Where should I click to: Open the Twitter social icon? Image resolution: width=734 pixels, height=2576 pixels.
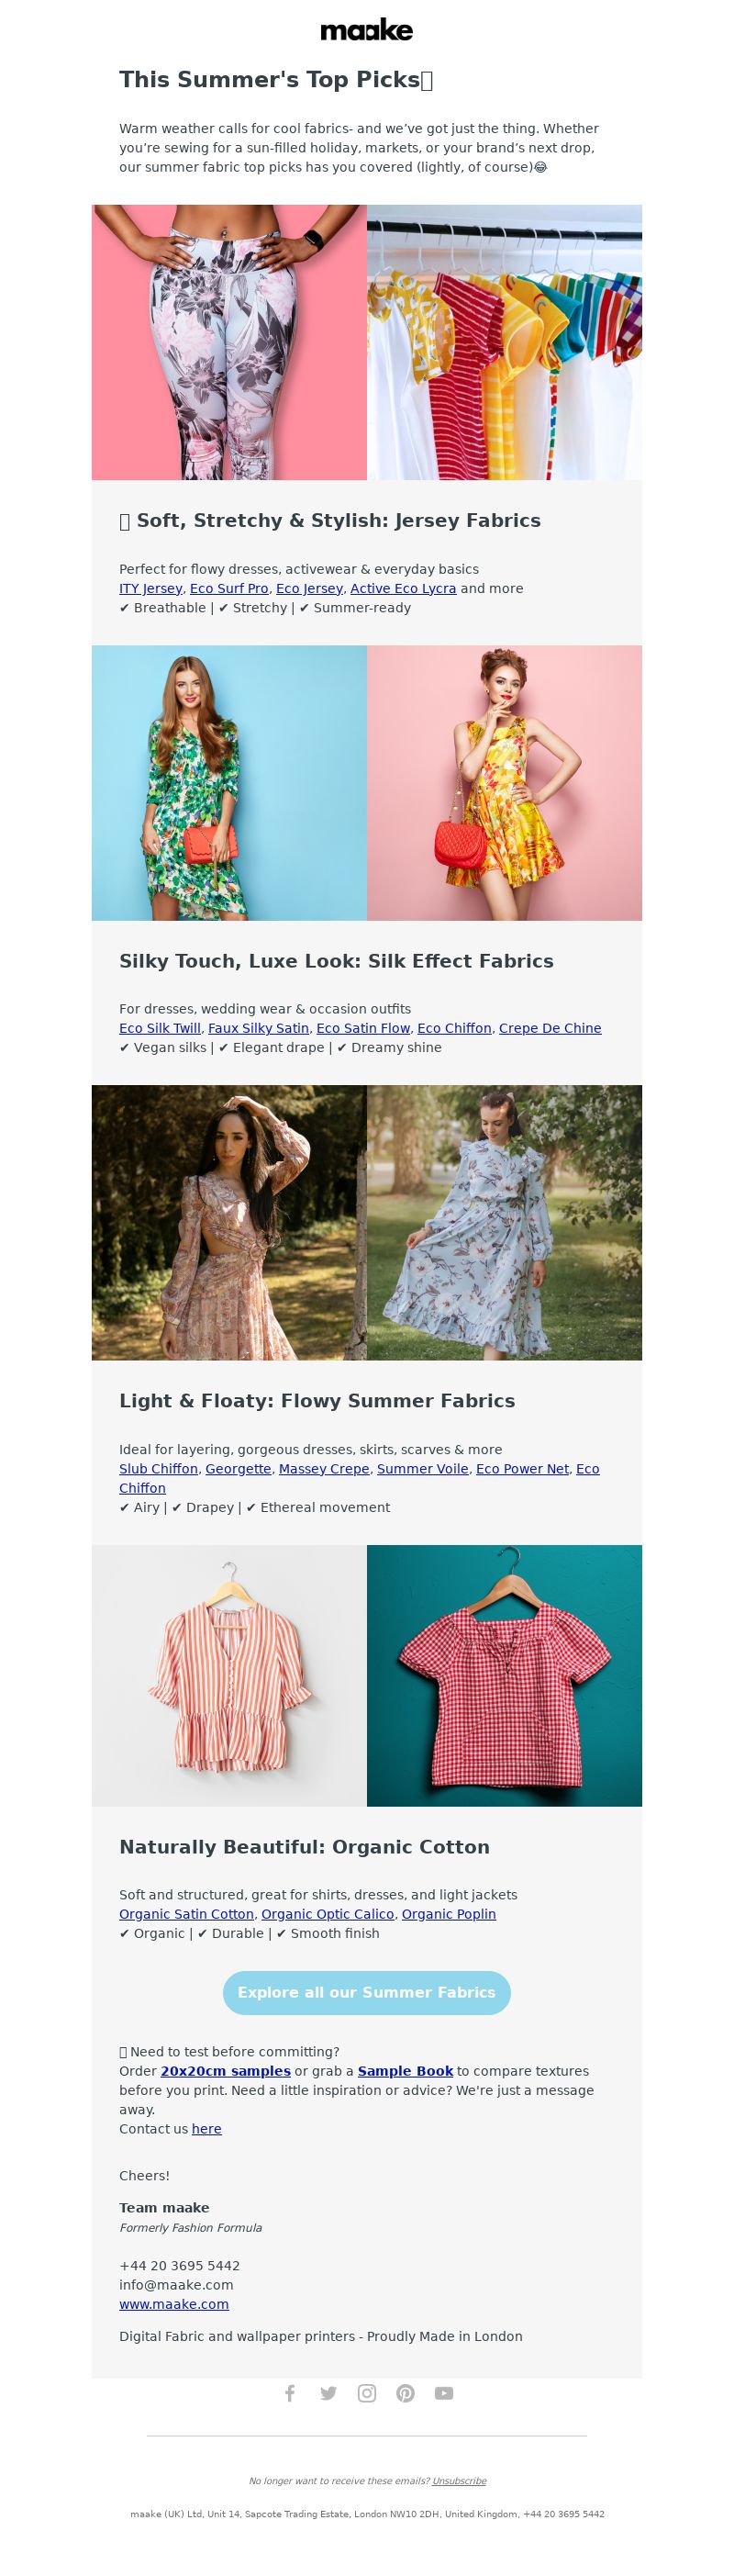pos(328,2393)
